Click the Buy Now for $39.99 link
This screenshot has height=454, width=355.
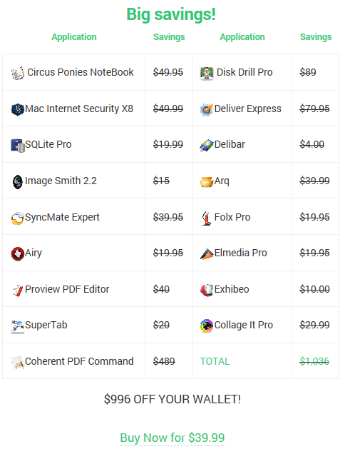[x=173, y=438]
